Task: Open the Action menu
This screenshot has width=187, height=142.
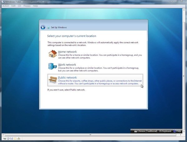Action: [6, 6]
